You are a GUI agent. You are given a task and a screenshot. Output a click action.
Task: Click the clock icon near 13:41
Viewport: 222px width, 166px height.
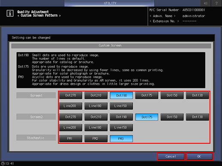coord(3,163)
